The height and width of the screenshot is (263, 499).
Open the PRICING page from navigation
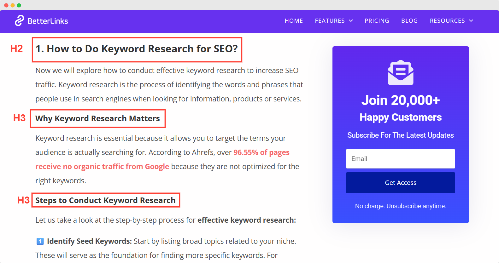tap(377, 21)
